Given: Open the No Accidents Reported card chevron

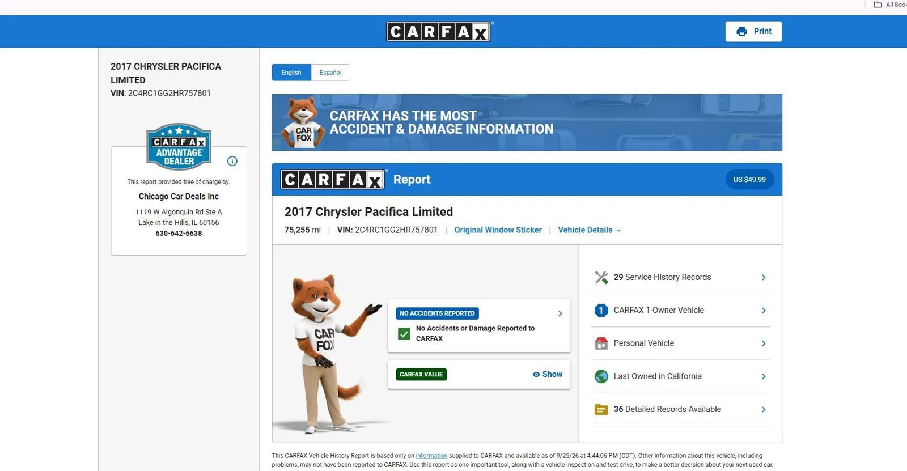Looking at the screenshot, I should (x=560, y=313).
